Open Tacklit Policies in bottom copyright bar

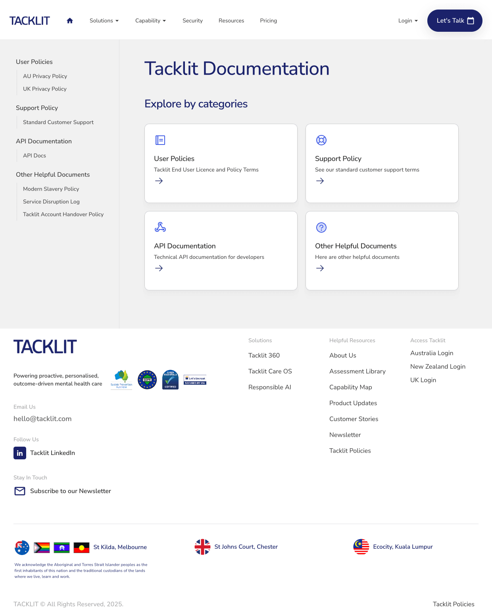tap(454, 604)
